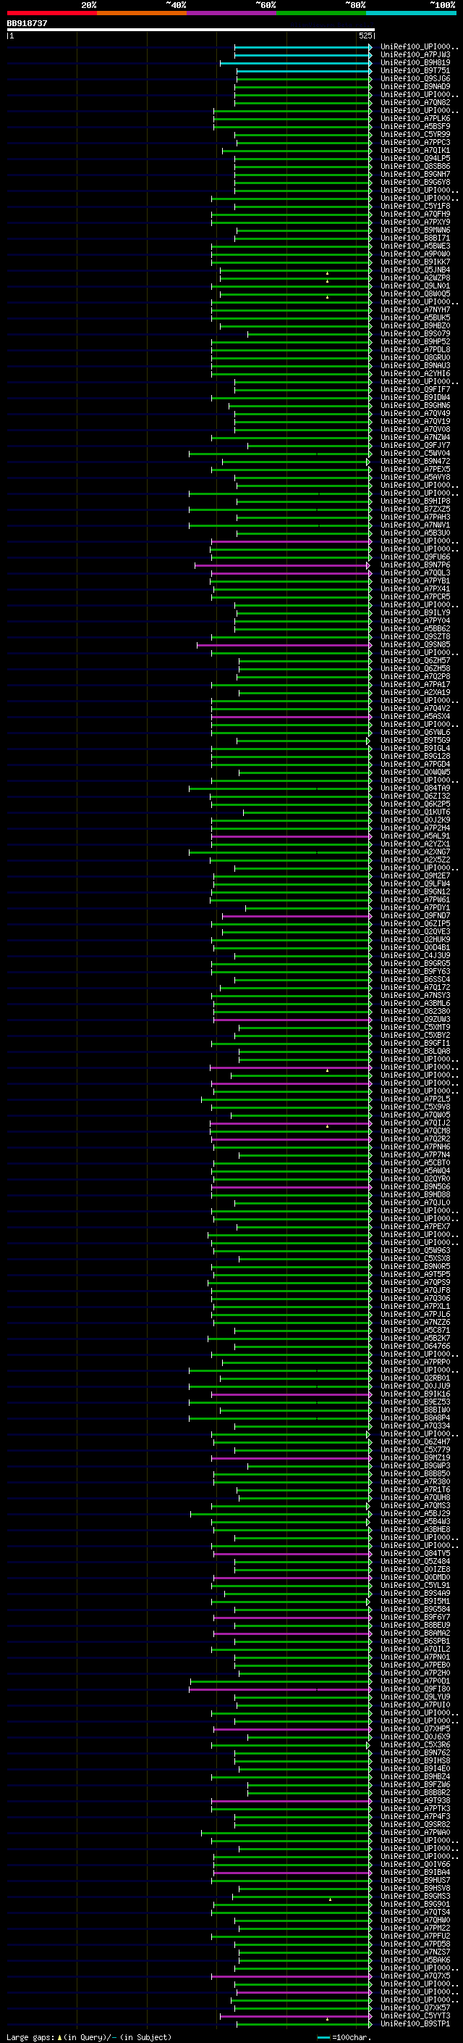Select label UniRef100_Q9FIF7
The image size is (463, 2043).
415,389
